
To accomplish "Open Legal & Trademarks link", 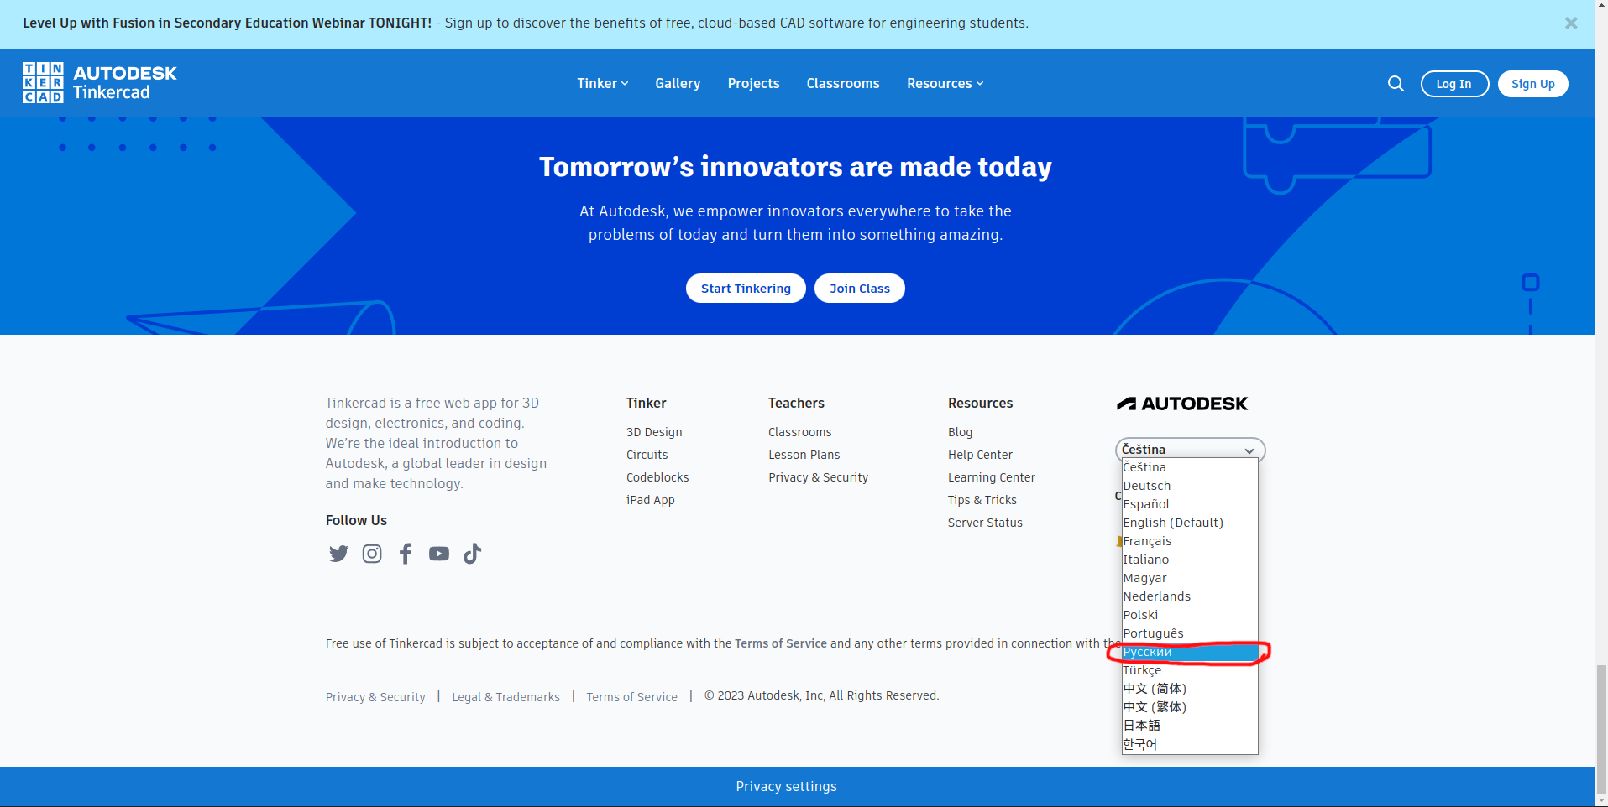I will 505,697.
